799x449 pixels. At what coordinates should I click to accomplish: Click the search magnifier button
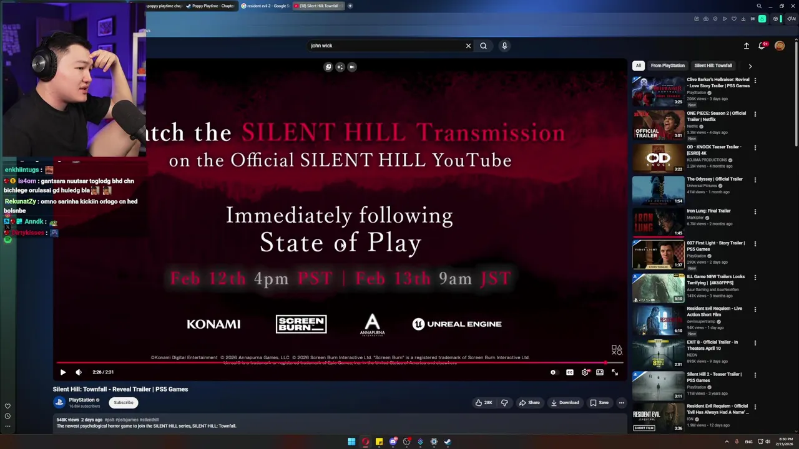click(483, 46)
